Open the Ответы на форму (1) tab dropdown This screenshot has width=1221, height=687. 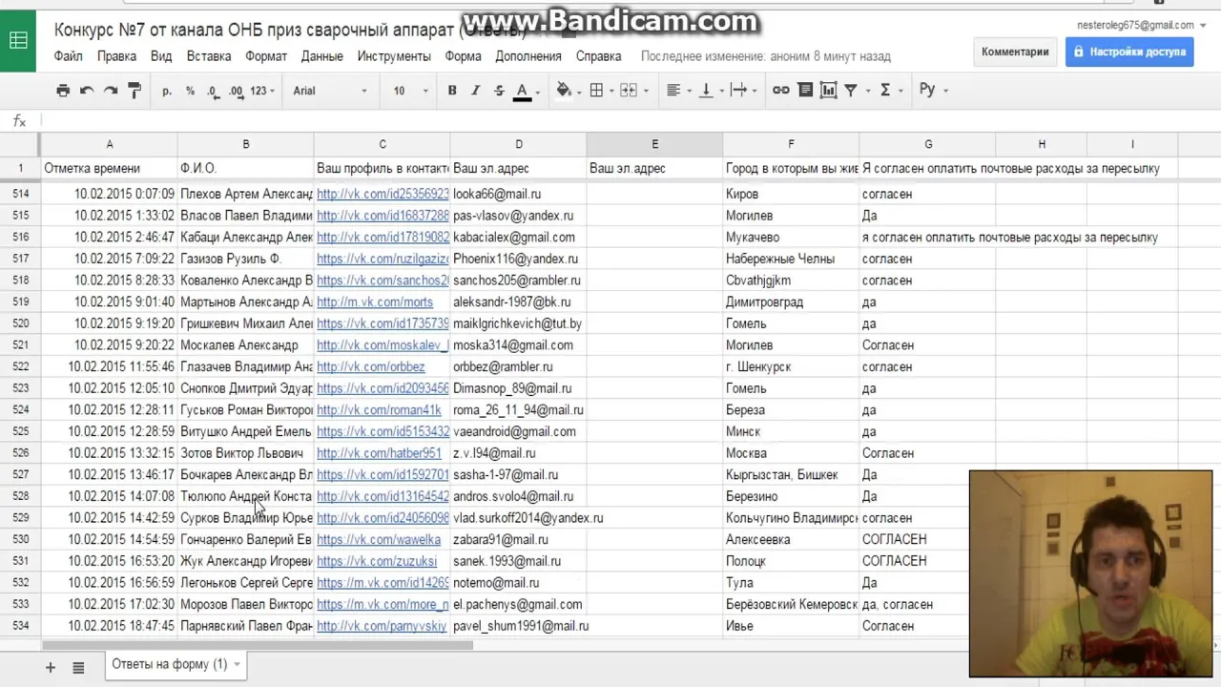237,664
